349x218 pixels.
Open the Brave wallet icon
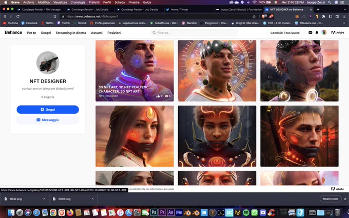click(337, 16)
